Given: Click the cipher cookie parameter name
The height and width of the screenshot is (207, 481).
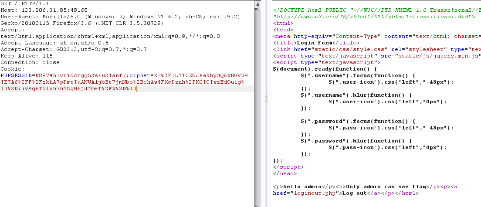Looking at the screenshot, I should pos(139,75).
